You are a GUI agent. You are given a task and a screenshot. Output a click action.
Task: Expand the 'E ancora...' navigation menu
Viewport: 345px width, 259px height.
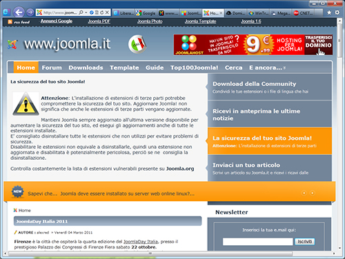tap(267, 68)
